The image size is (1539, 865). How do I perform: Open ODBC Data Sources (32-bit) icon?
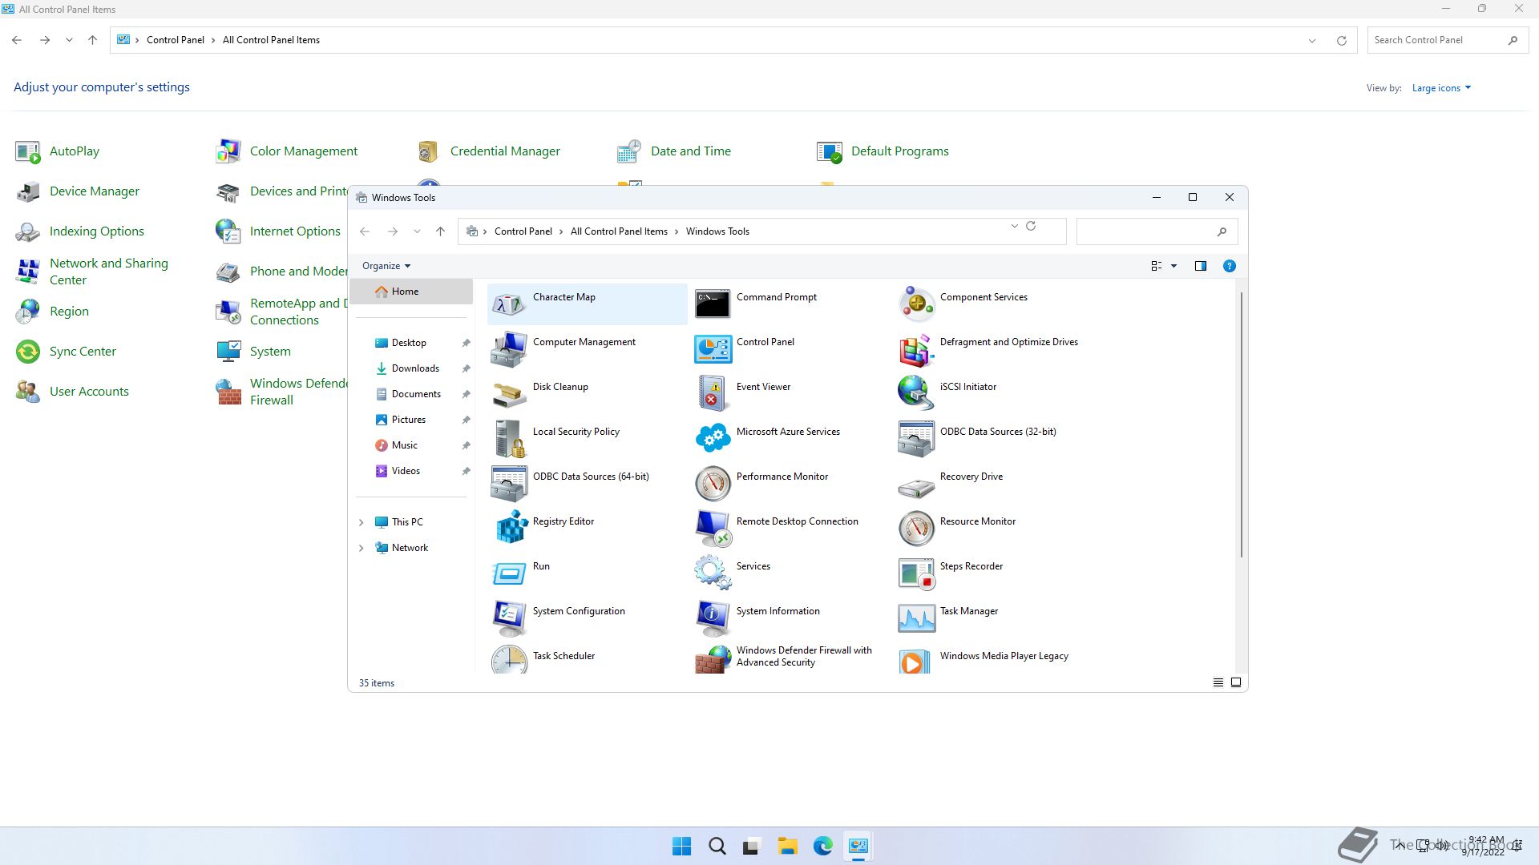pyautogui.click(x=916, y=439)
